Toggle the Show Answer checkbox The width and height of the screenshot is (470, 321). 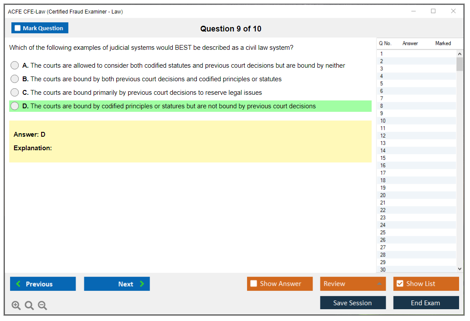point(254,284)
